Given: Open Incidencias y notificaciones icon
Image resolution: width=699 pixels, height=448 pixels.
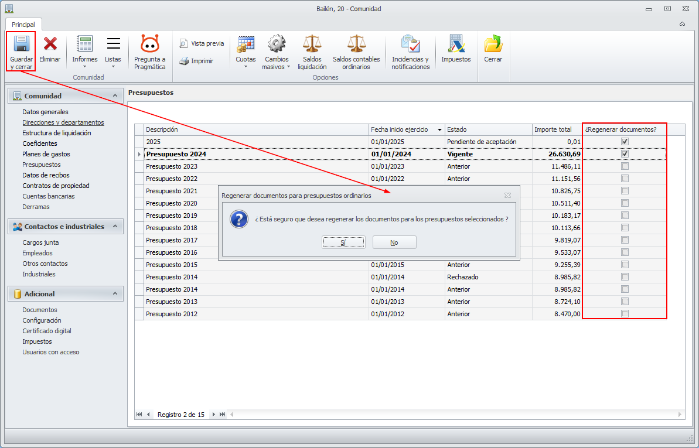Looking at the screenshot, I should (x=410, y=44).
